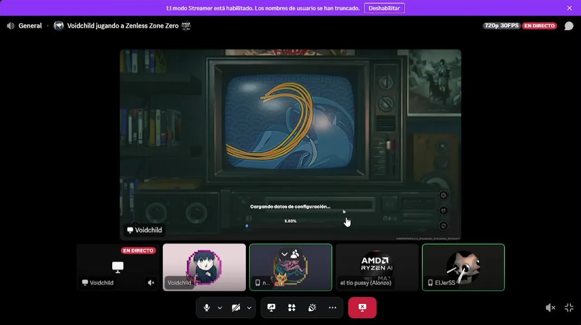Select the ElJerSS participant tile
The image size is (581, 325).
click(463, 267)
